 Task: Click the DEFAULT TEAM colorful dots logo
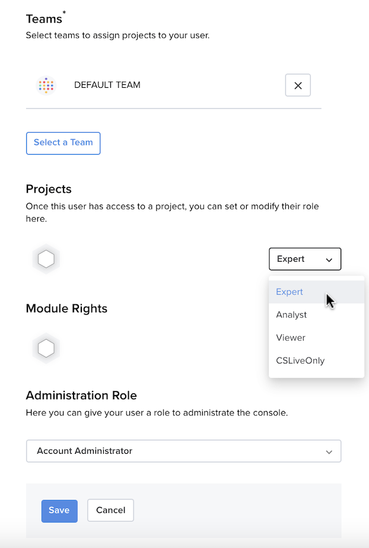pos(46,85)
